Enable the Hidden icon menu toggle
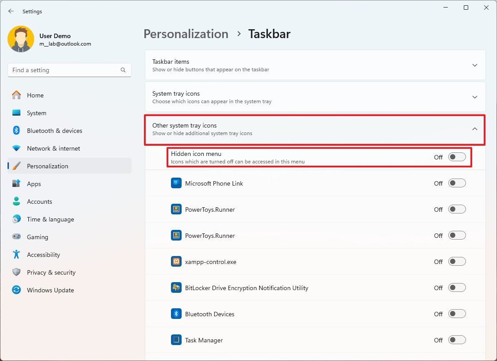497x361 pixels. click(x=457, y=157)
